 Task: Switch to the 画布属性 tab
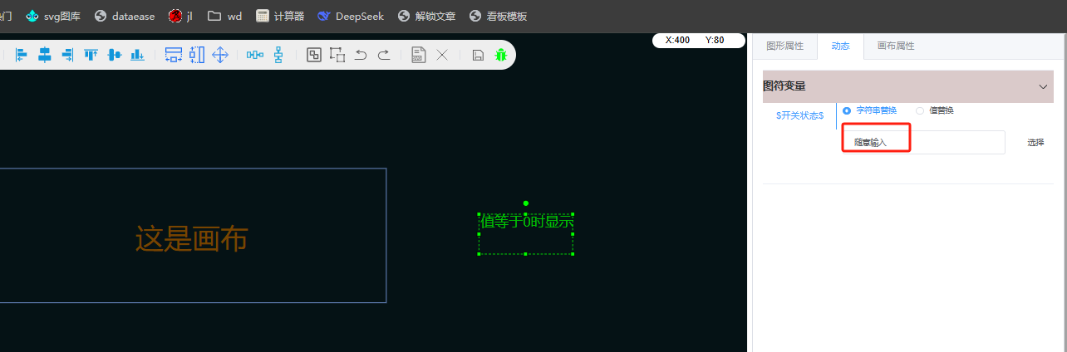pos(896,46)
